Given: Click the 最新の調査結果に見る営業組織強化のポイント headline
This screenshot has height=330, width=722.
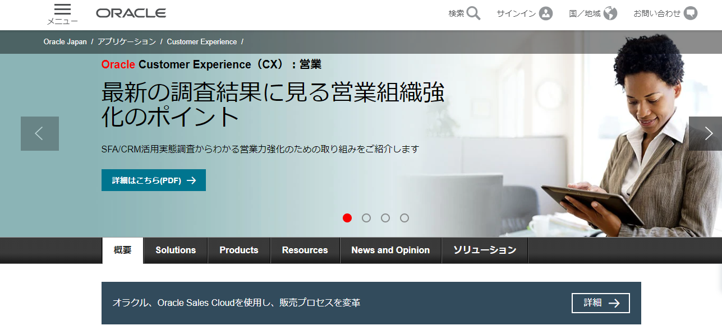Looking at the screenshot, I should pos(273,104).
